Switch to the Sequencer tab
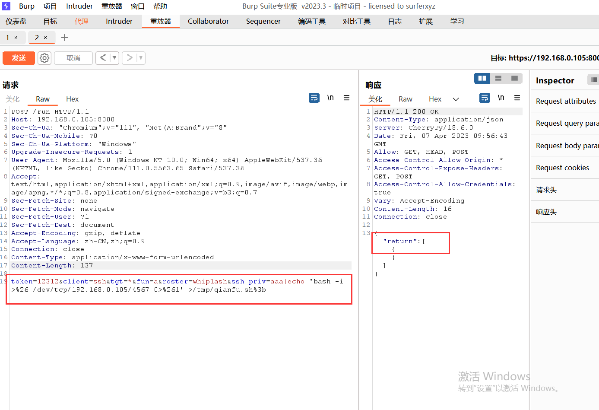Image resolution: width=599 pixels, height=410 pixels. 263,21
